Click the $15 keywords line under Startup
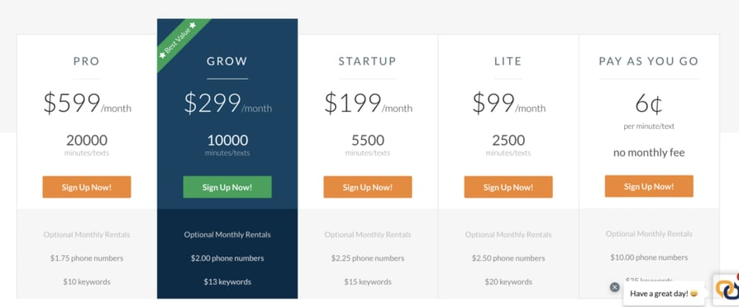This screenshot has height=307, width=739. coord(368,282)
